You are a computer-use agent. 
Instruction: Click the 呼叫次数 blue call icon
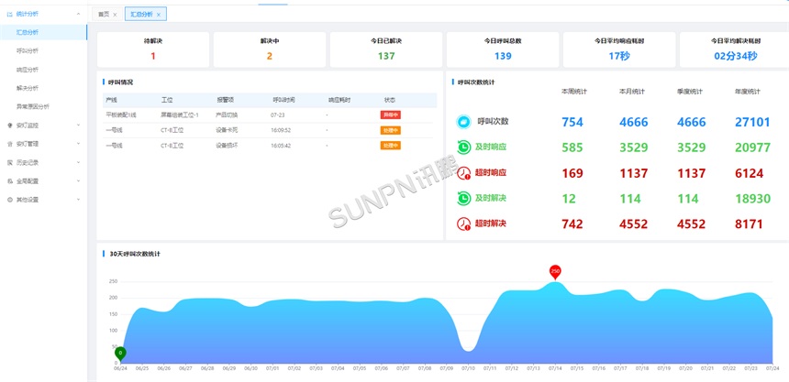pos(463,122)
